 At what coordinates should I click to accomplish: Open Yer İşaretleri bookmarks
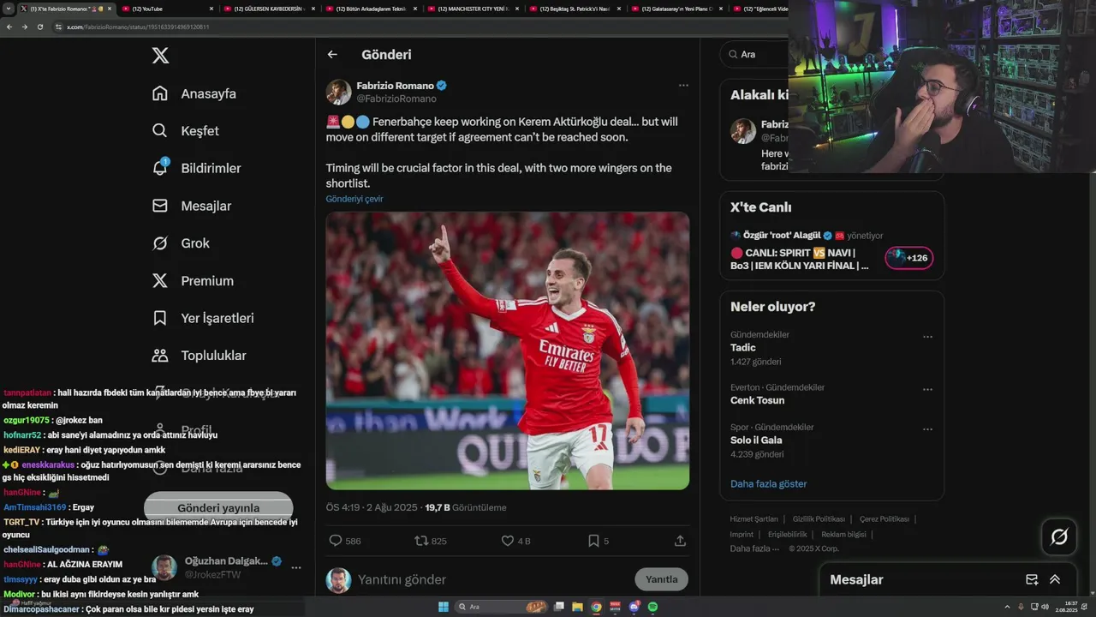pos(203,318)
